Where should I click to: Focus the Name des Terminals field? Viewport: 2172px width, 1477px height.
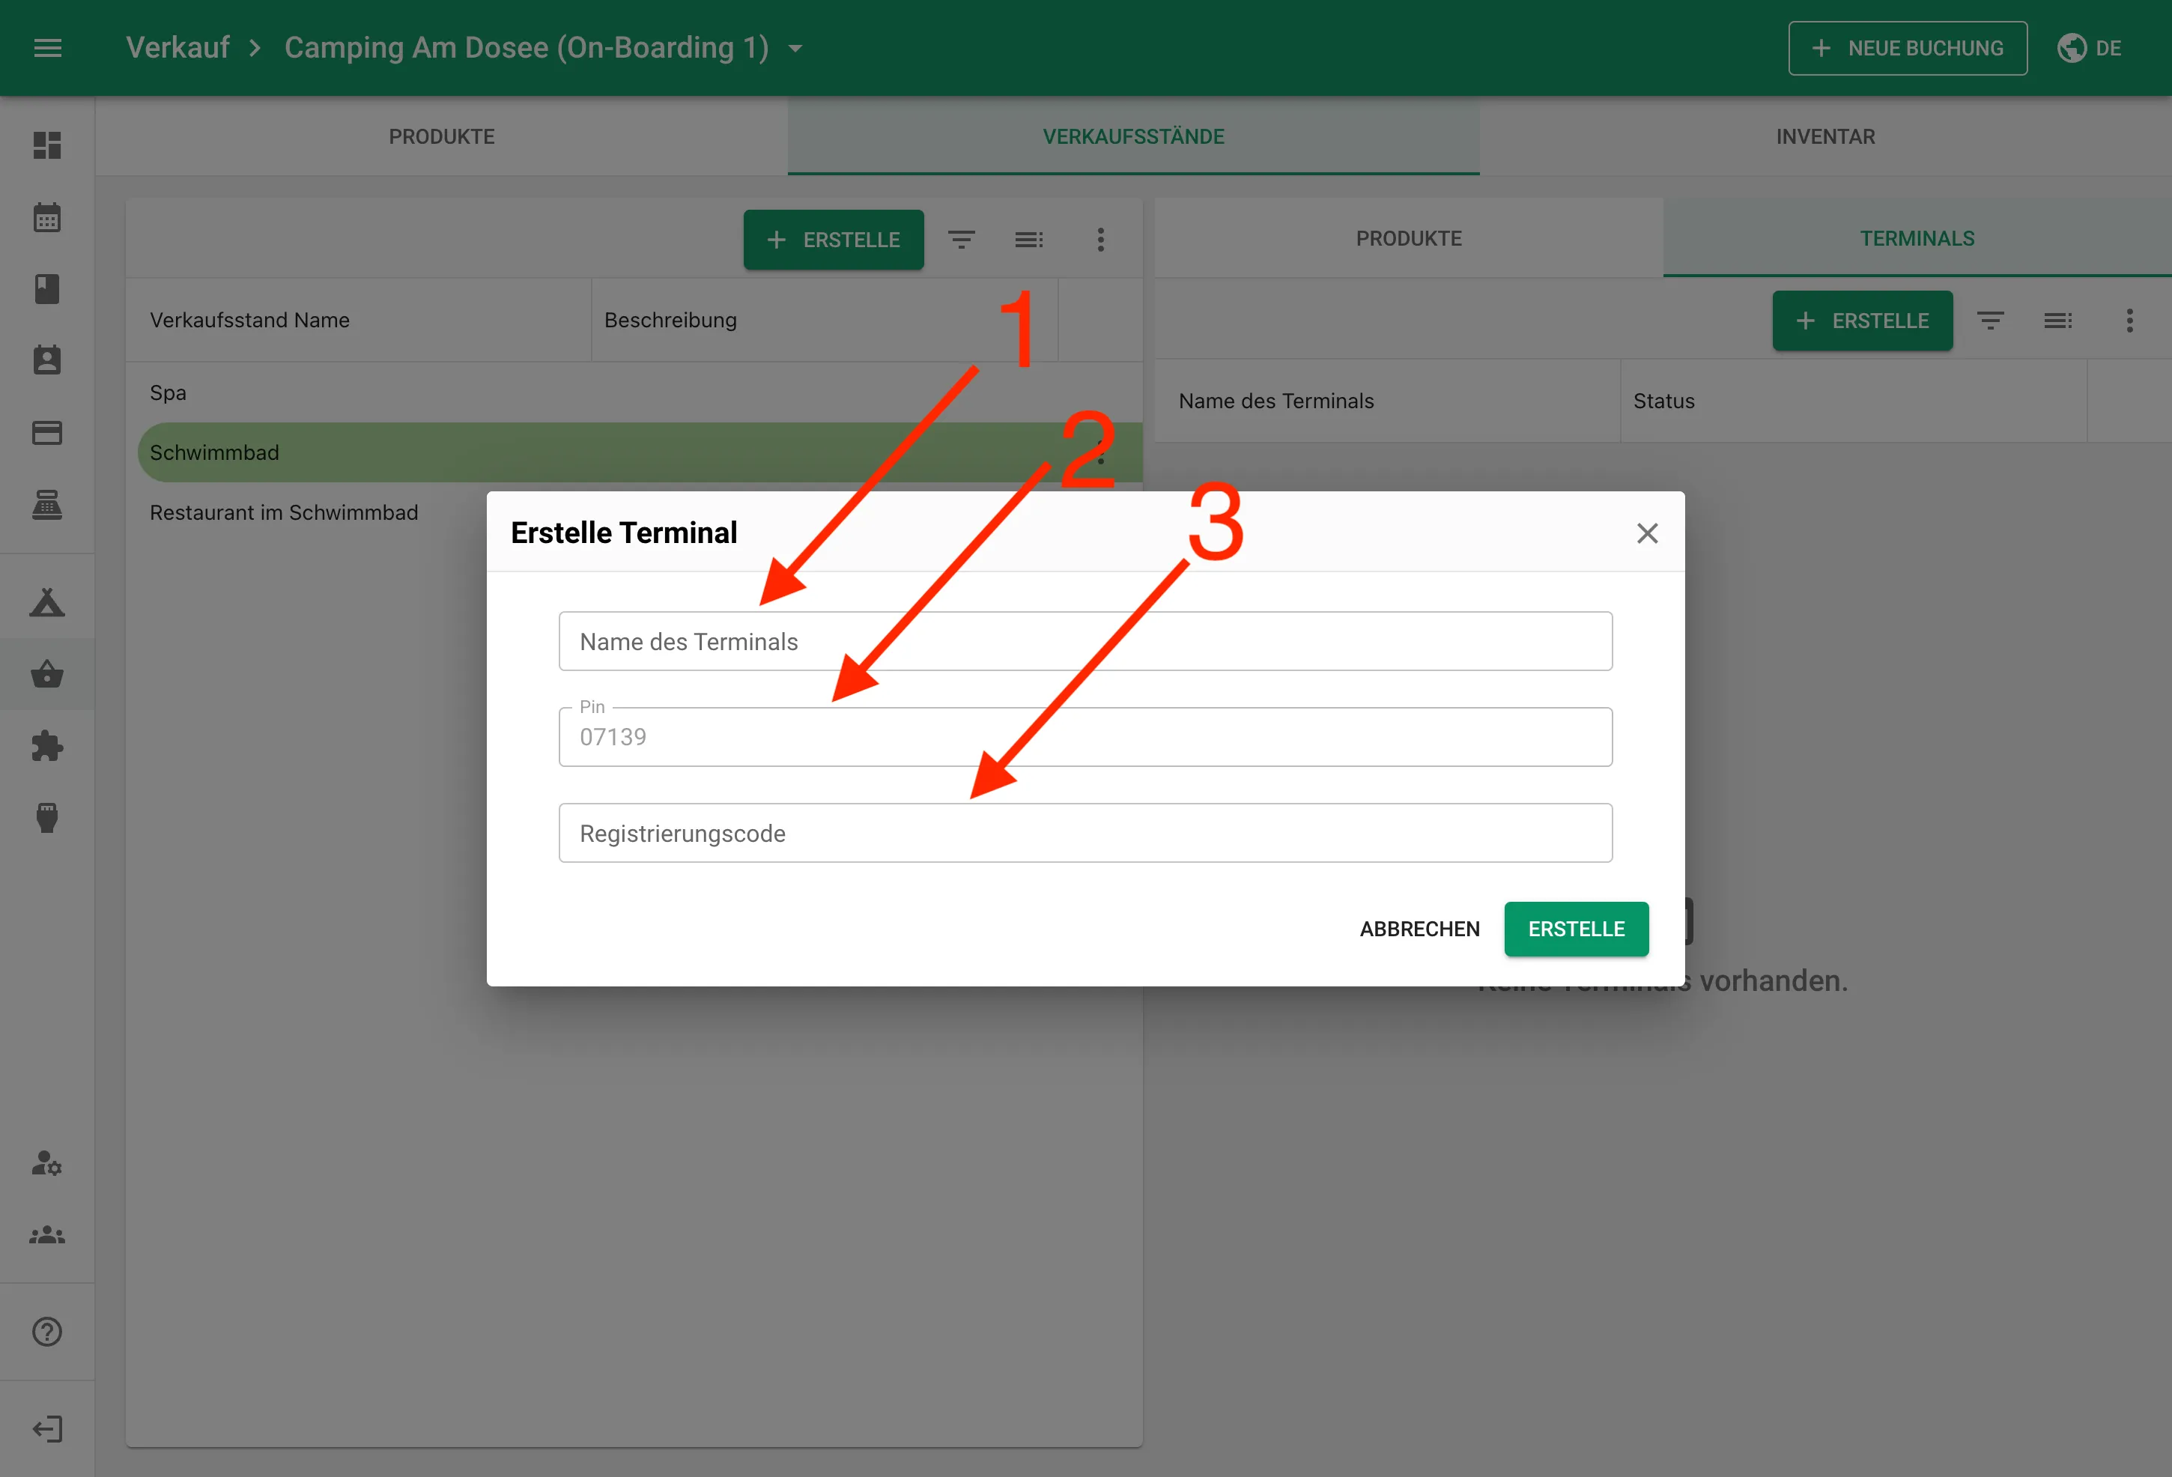pyautogui.click(x=1085, y=641)
